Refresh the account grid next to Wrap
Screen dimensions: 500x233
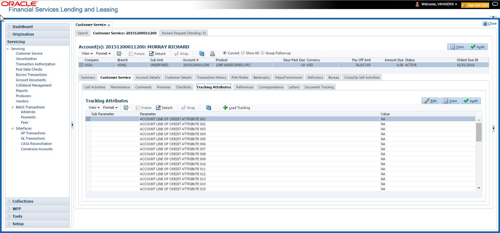[202, 54]
